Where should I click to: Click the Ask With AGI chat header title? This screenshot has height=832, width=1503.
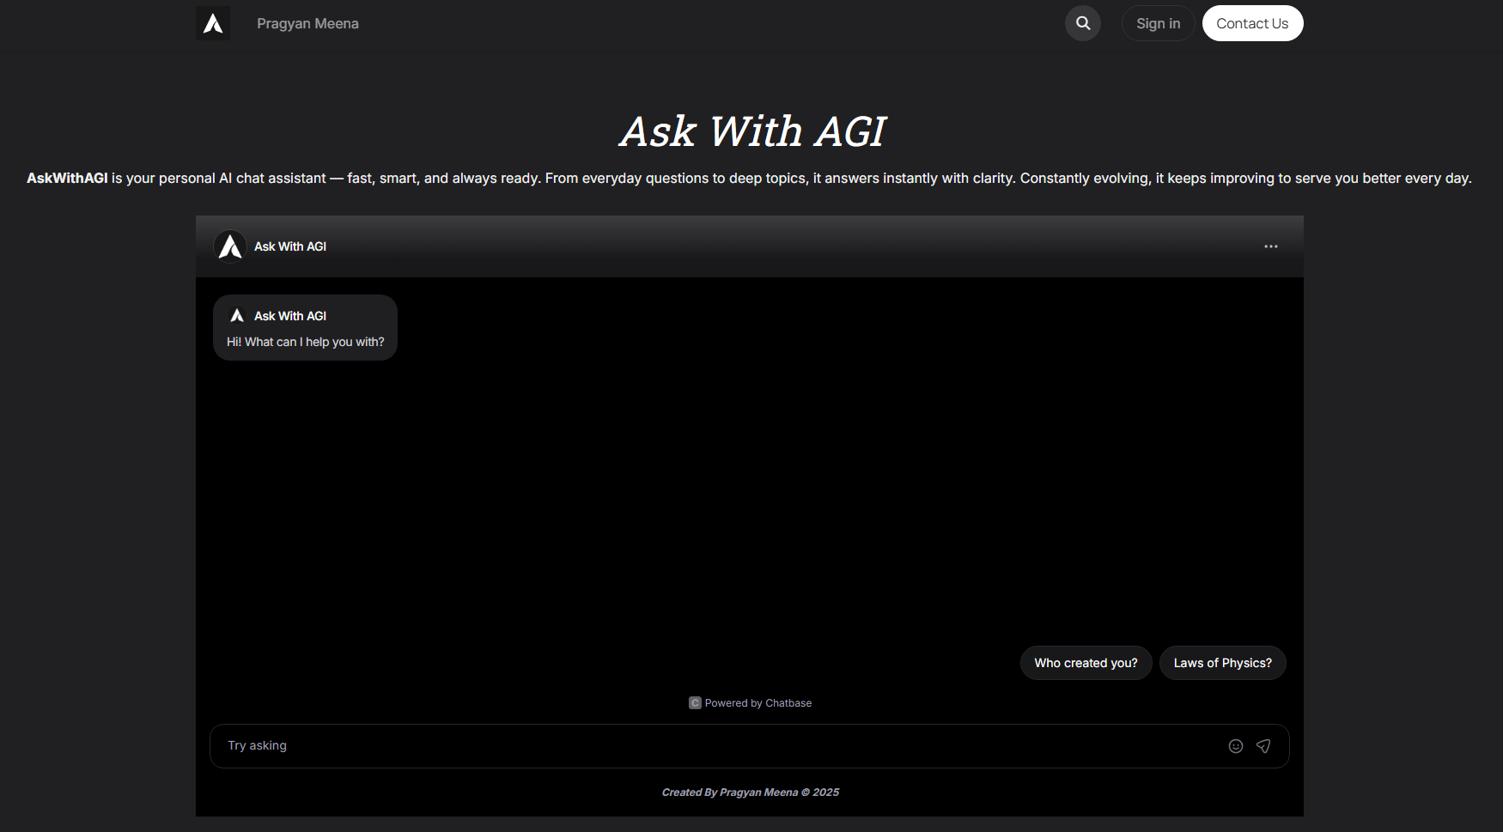[x=290, y=246]
